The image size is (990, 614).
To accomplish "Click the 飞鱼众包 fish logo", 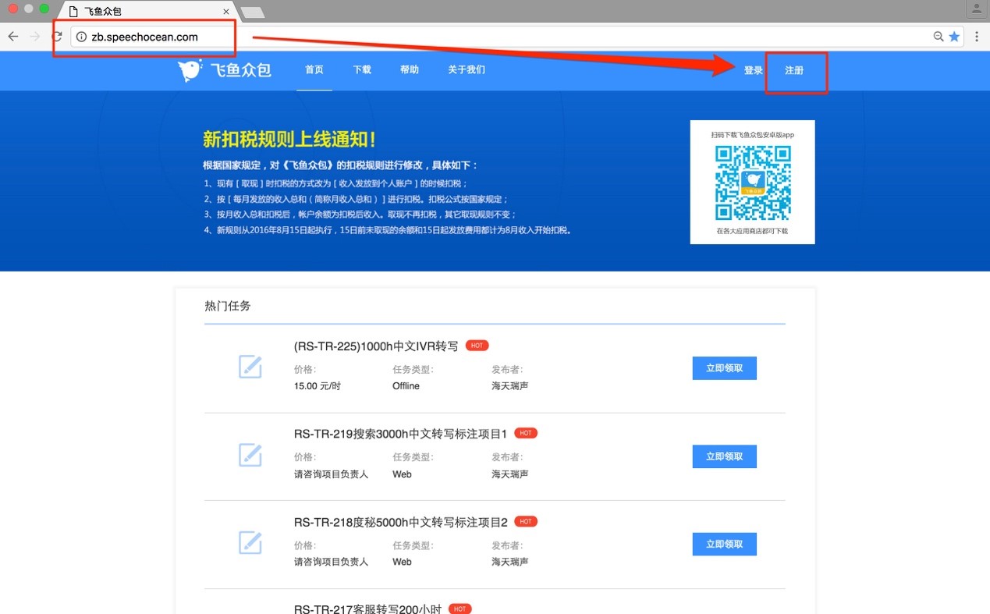I will point(224,70).
